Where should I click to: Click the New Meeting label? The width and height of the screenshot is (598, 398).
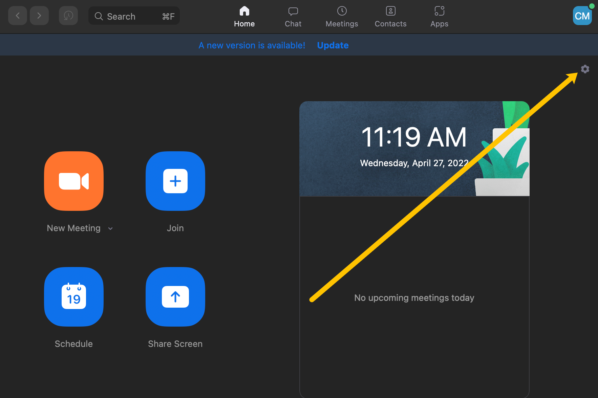pyautogui.click(x=74, y=228)
